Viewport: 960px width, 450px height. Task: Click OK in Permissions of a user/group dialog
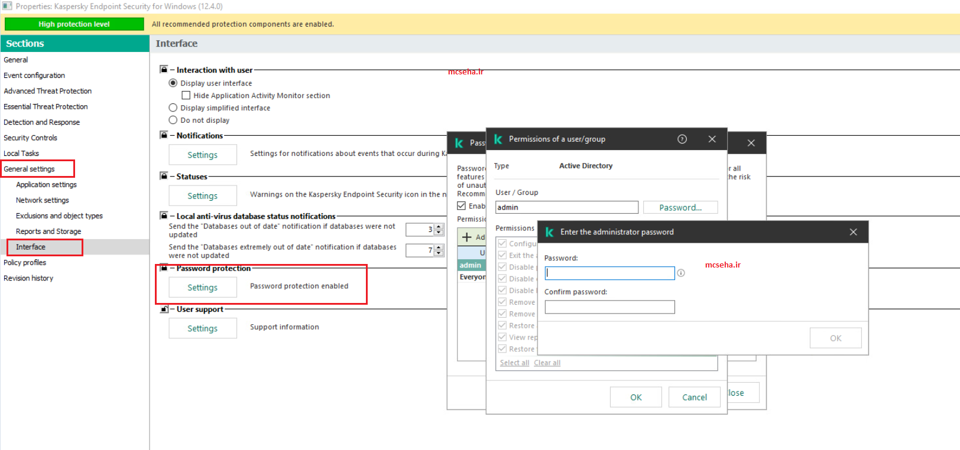636,397
